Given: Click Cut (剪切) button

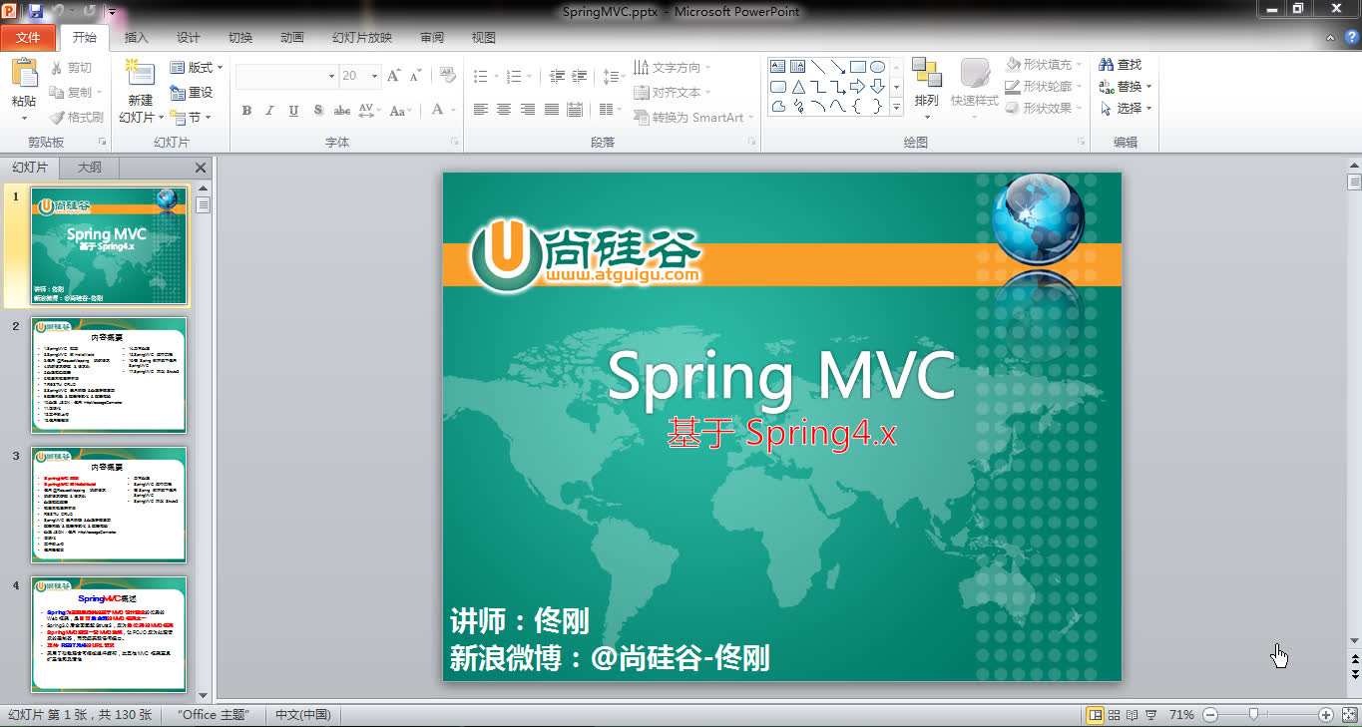Looking at the screenshot, I should point(70,68).
